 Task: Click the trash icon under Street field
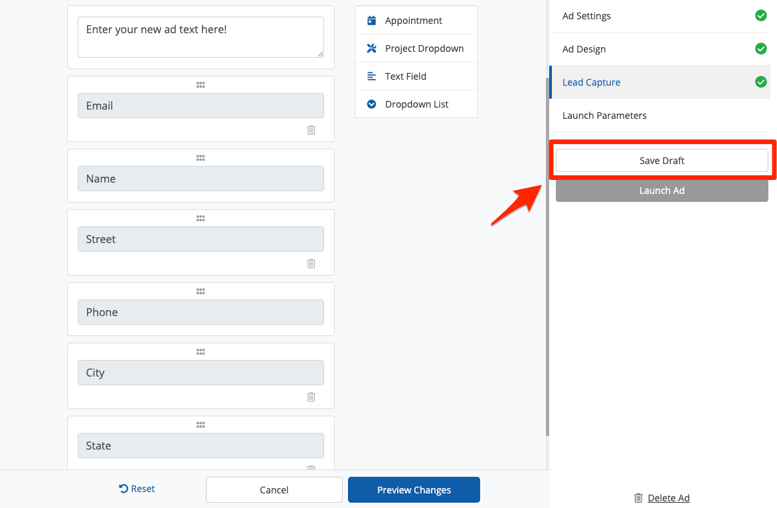(x=311, y=264)
